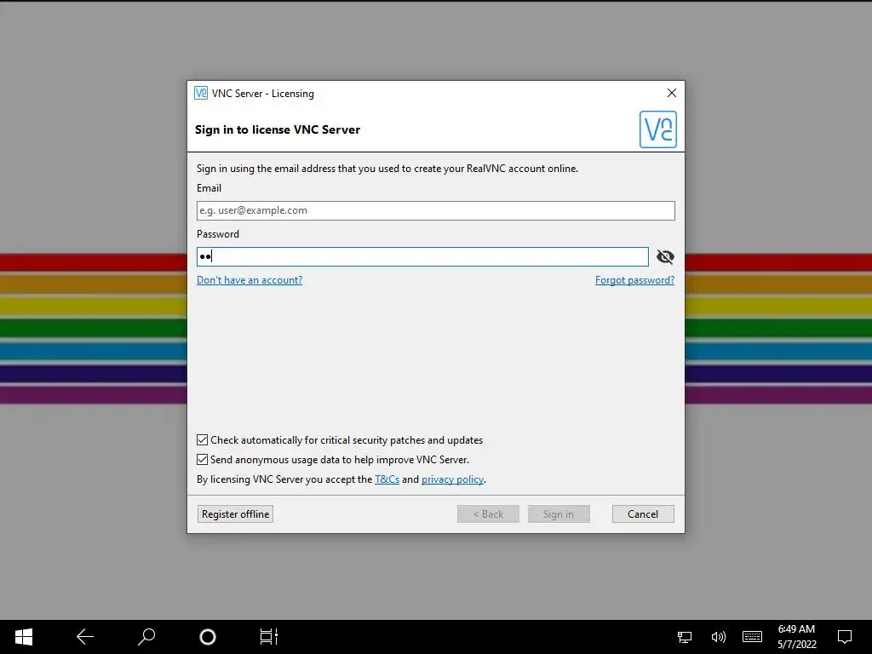
Task: Toggle password visibility eye icon
Action: 665,257
